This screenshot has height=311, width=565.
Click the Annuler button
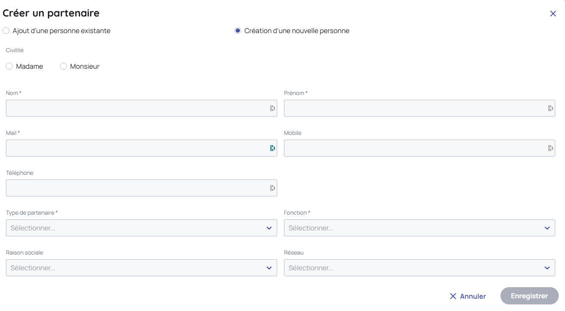(x=468, y=296)
